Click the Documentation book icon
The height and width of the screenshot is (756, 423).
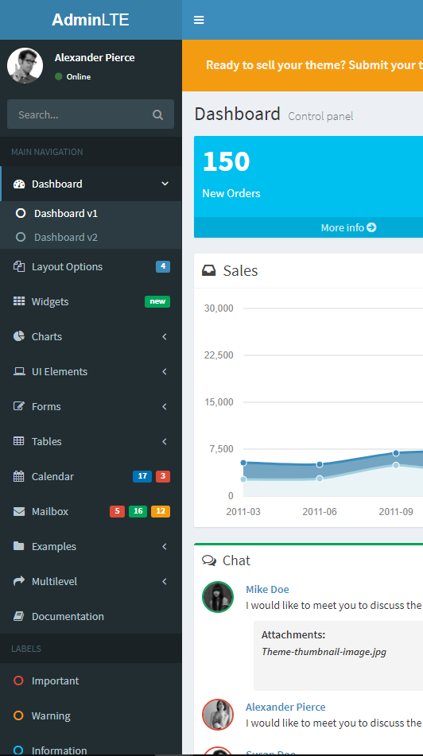click(19, 616)
